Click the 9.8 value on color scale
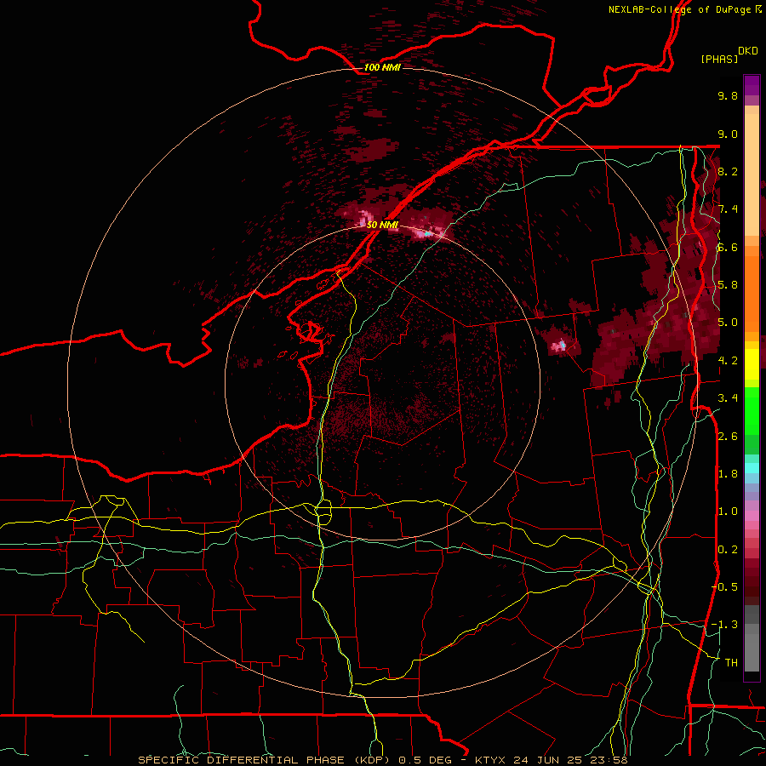 728,96
